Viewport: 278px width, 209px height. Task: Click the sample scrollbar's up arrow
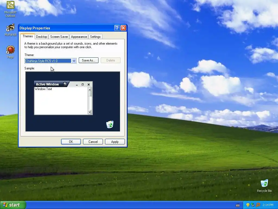[x=90, y=90]
